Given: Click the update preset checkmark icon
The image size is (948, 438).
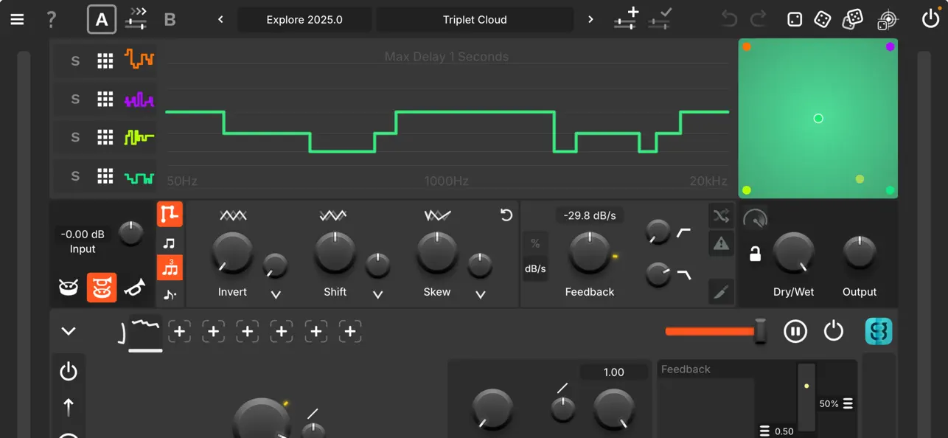Looking at the screenshot, I should coord(661,18).
